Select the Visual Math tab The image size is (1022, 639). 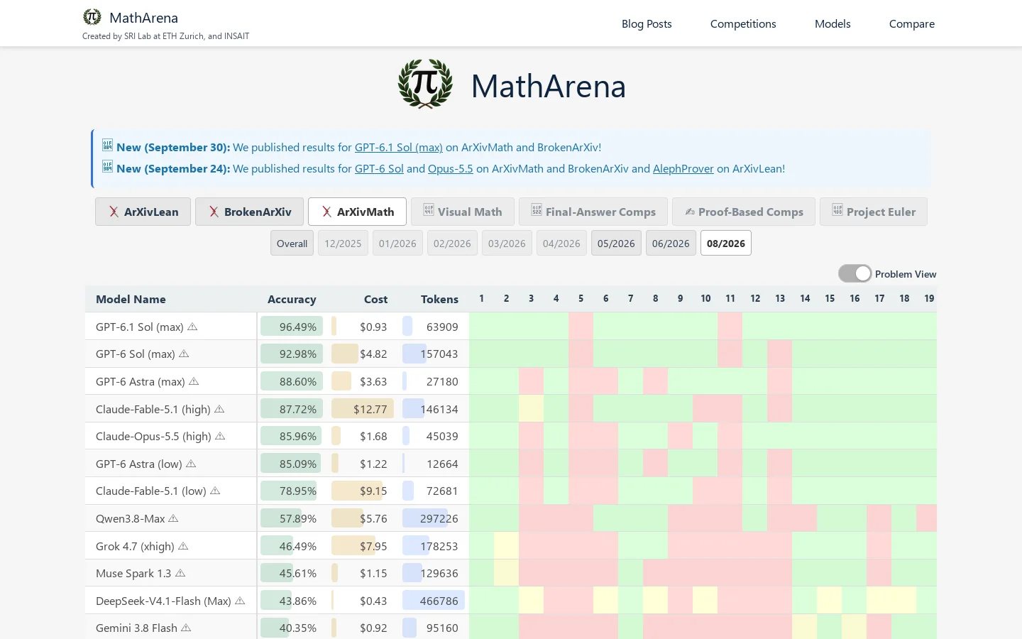click(463, 212)
